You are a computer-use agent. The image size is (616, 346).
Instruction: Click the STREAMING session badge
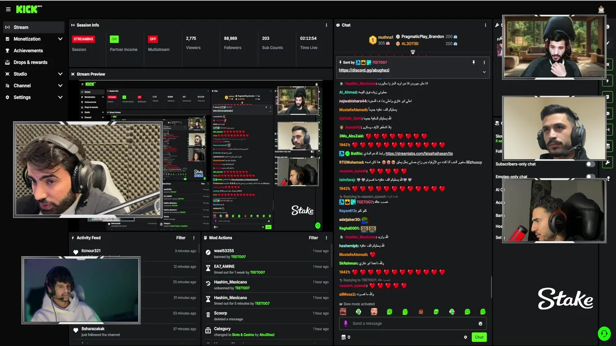[83, 39]
